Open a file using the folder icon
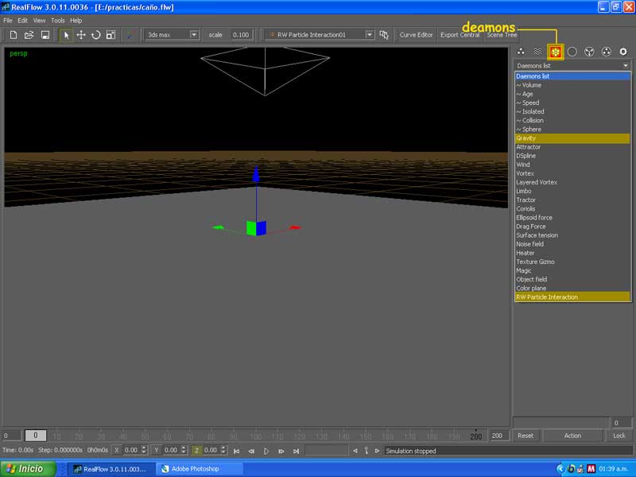Image resolution: width=636 pixels, height=477 pixels. point(29,35)
